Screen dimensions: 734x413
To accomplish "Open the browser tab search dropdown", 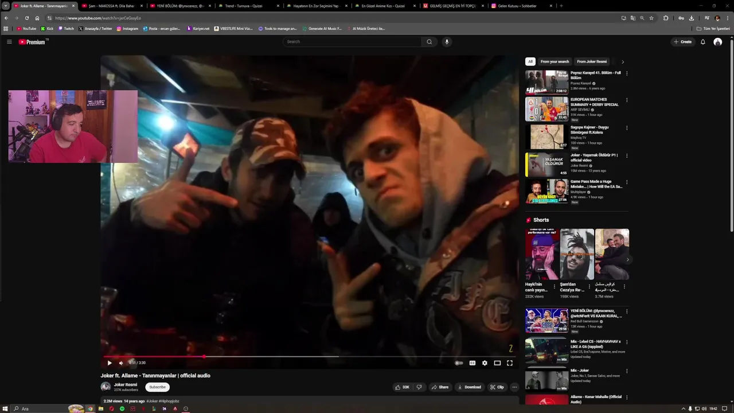I will click(5, 6).
